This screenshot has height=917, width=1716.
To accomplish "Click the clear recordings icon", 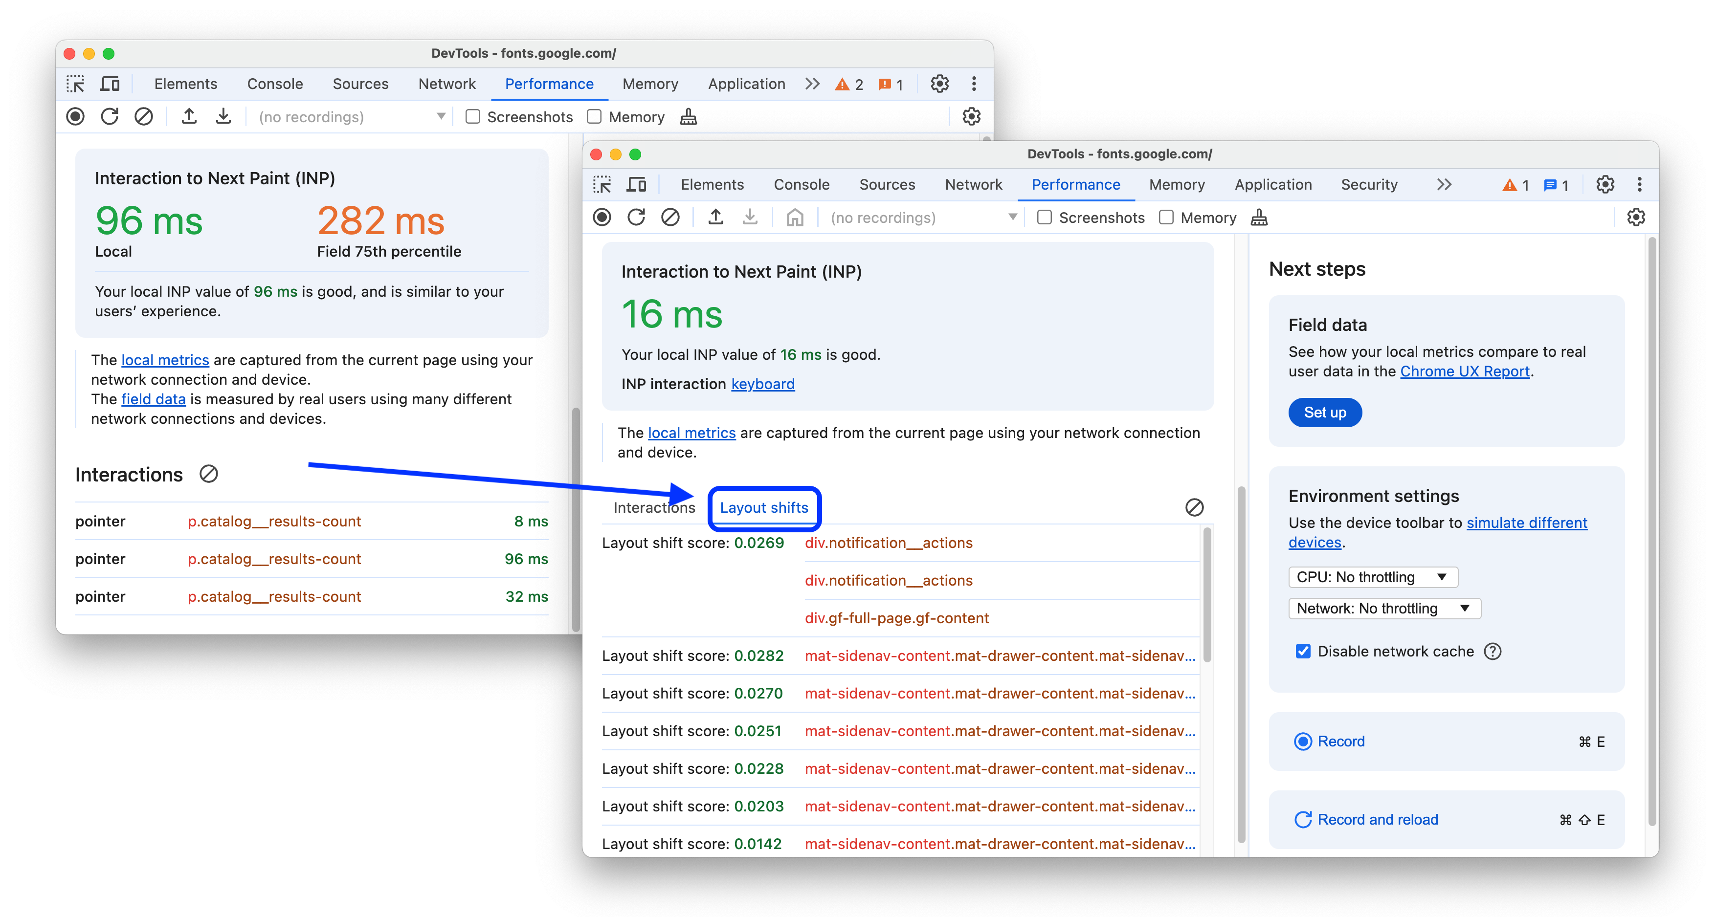I will tap(672, 218).
